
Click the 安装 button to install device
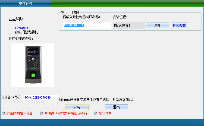(x=77, y=107)
